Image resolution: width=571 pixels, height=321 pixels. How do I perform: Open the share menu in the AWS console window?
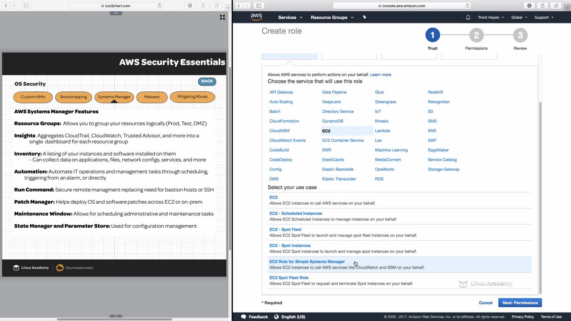point(542,6)
